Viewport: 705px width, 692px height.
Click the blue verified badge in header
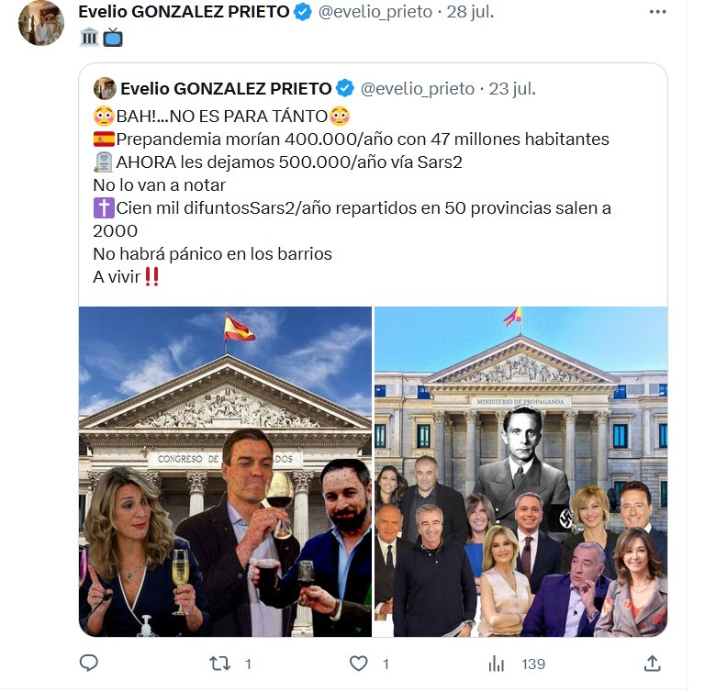[x=303, y=13]
